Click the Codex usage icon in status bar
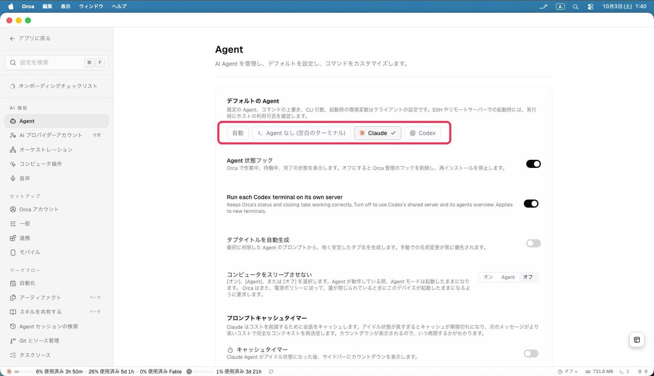The image size is (654, 376). (189, 372)
